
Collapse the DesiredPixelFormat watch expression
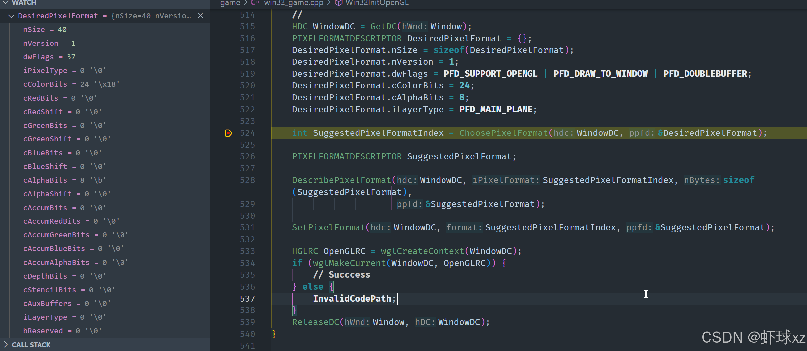(x=11, y=16)
